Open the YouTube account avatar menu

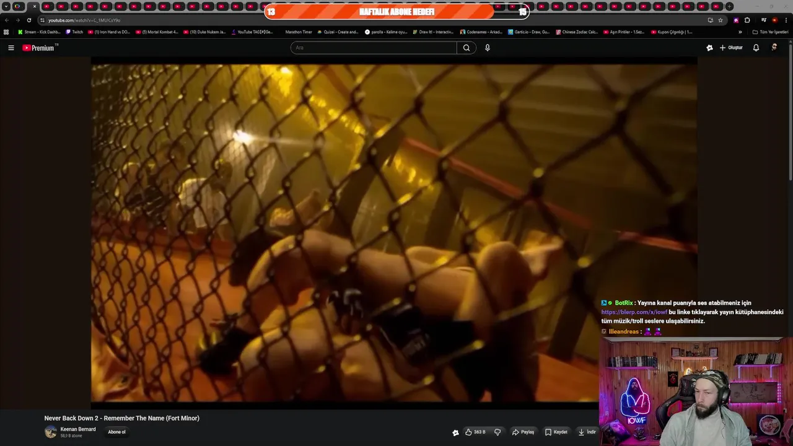click(774, 48)
